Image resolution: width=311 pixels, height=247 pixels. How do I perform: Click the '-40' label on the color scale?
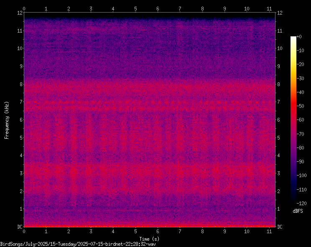(301, 92)
